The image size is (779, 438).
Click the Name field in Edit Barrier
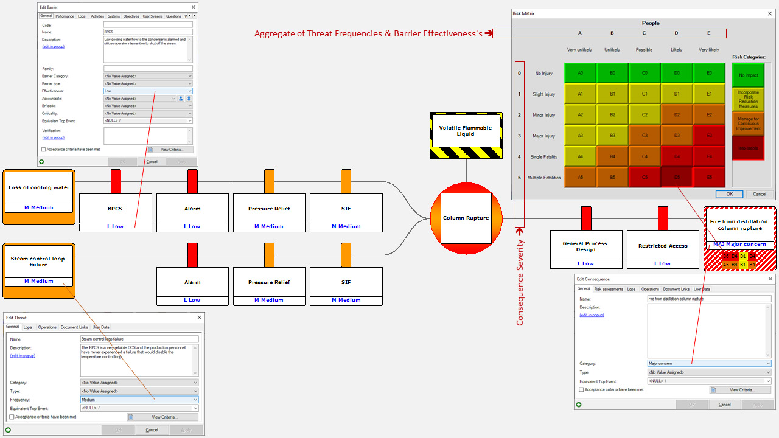148,32
